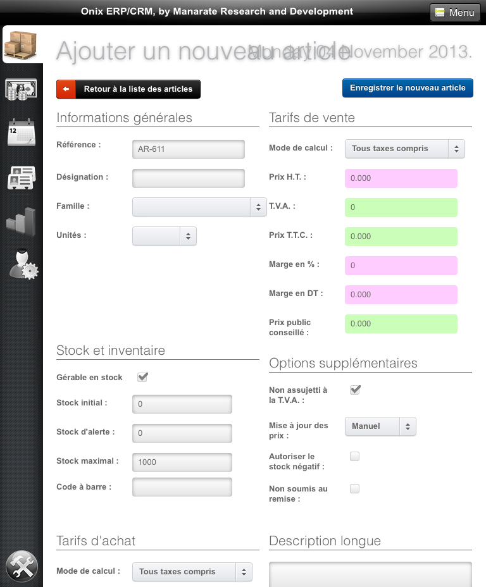
Task: Click the Prix T.T.C. field
Action: point(401,237)
